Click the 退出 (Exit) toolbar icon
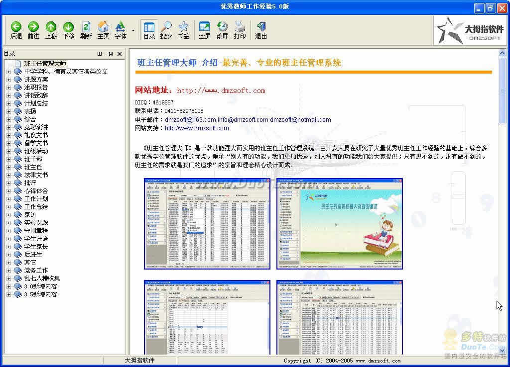The height and width of the screenshot is (367, 510). tap(261, 27)
